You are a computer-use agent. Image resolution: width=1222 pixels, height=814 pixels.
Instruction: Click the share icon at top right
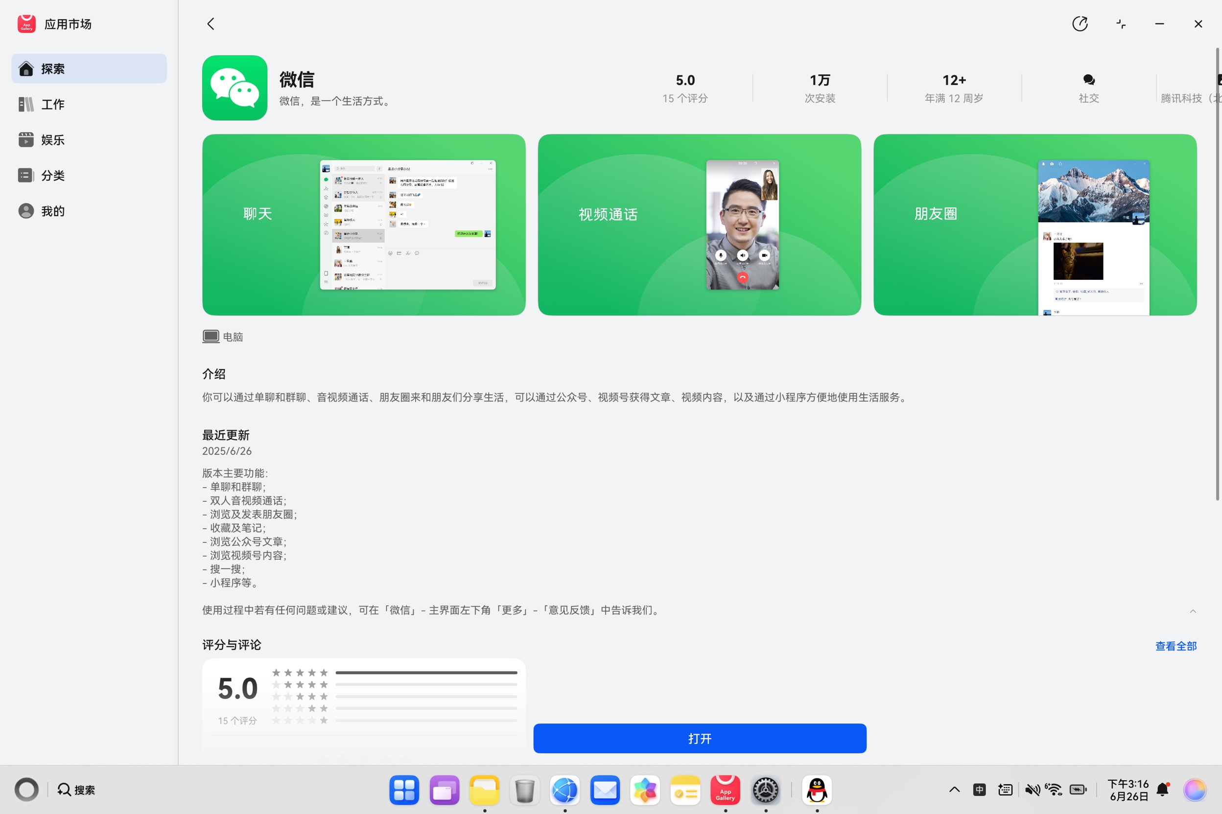1080,24
